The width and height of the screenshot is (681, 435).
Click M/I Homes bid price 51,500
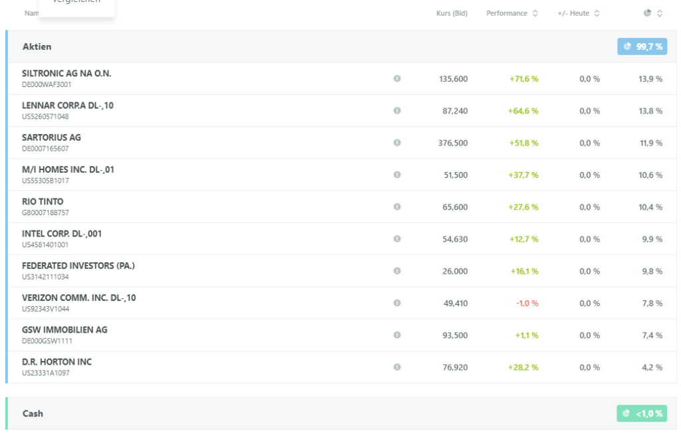pos(456,175)
